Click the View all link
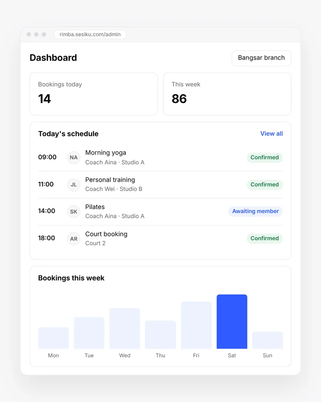The image size is (321, 402). click(271, 133)
